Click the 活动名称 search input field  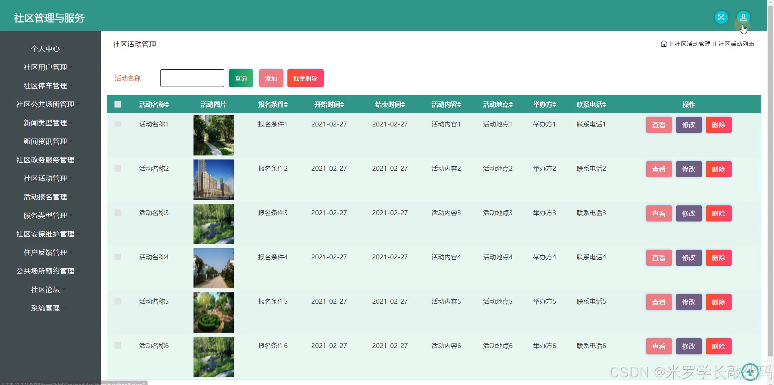coord(192,78)
